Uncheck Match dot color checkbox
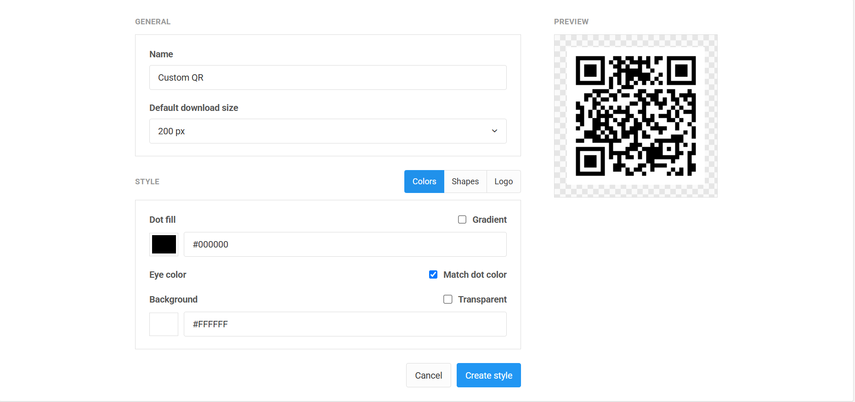The width and height of the screenshot is (855, 402). click(x=433, y=275)
